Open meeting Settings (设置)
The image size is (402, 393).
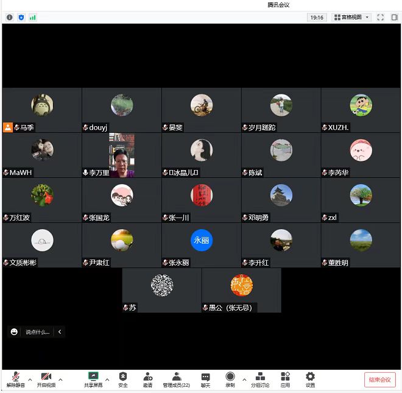point(310,379)
